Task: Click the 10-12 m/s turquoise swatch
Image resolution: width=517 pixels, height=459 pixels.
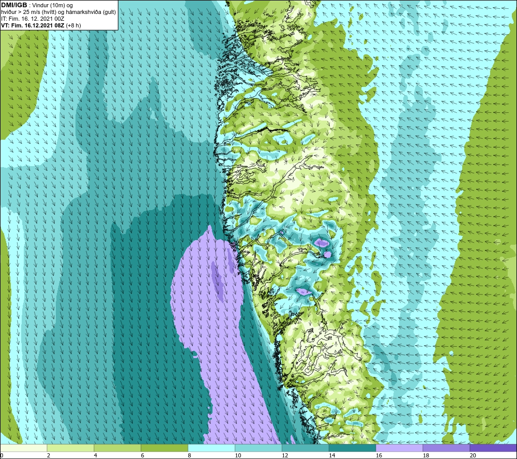Action: (258, 448)
